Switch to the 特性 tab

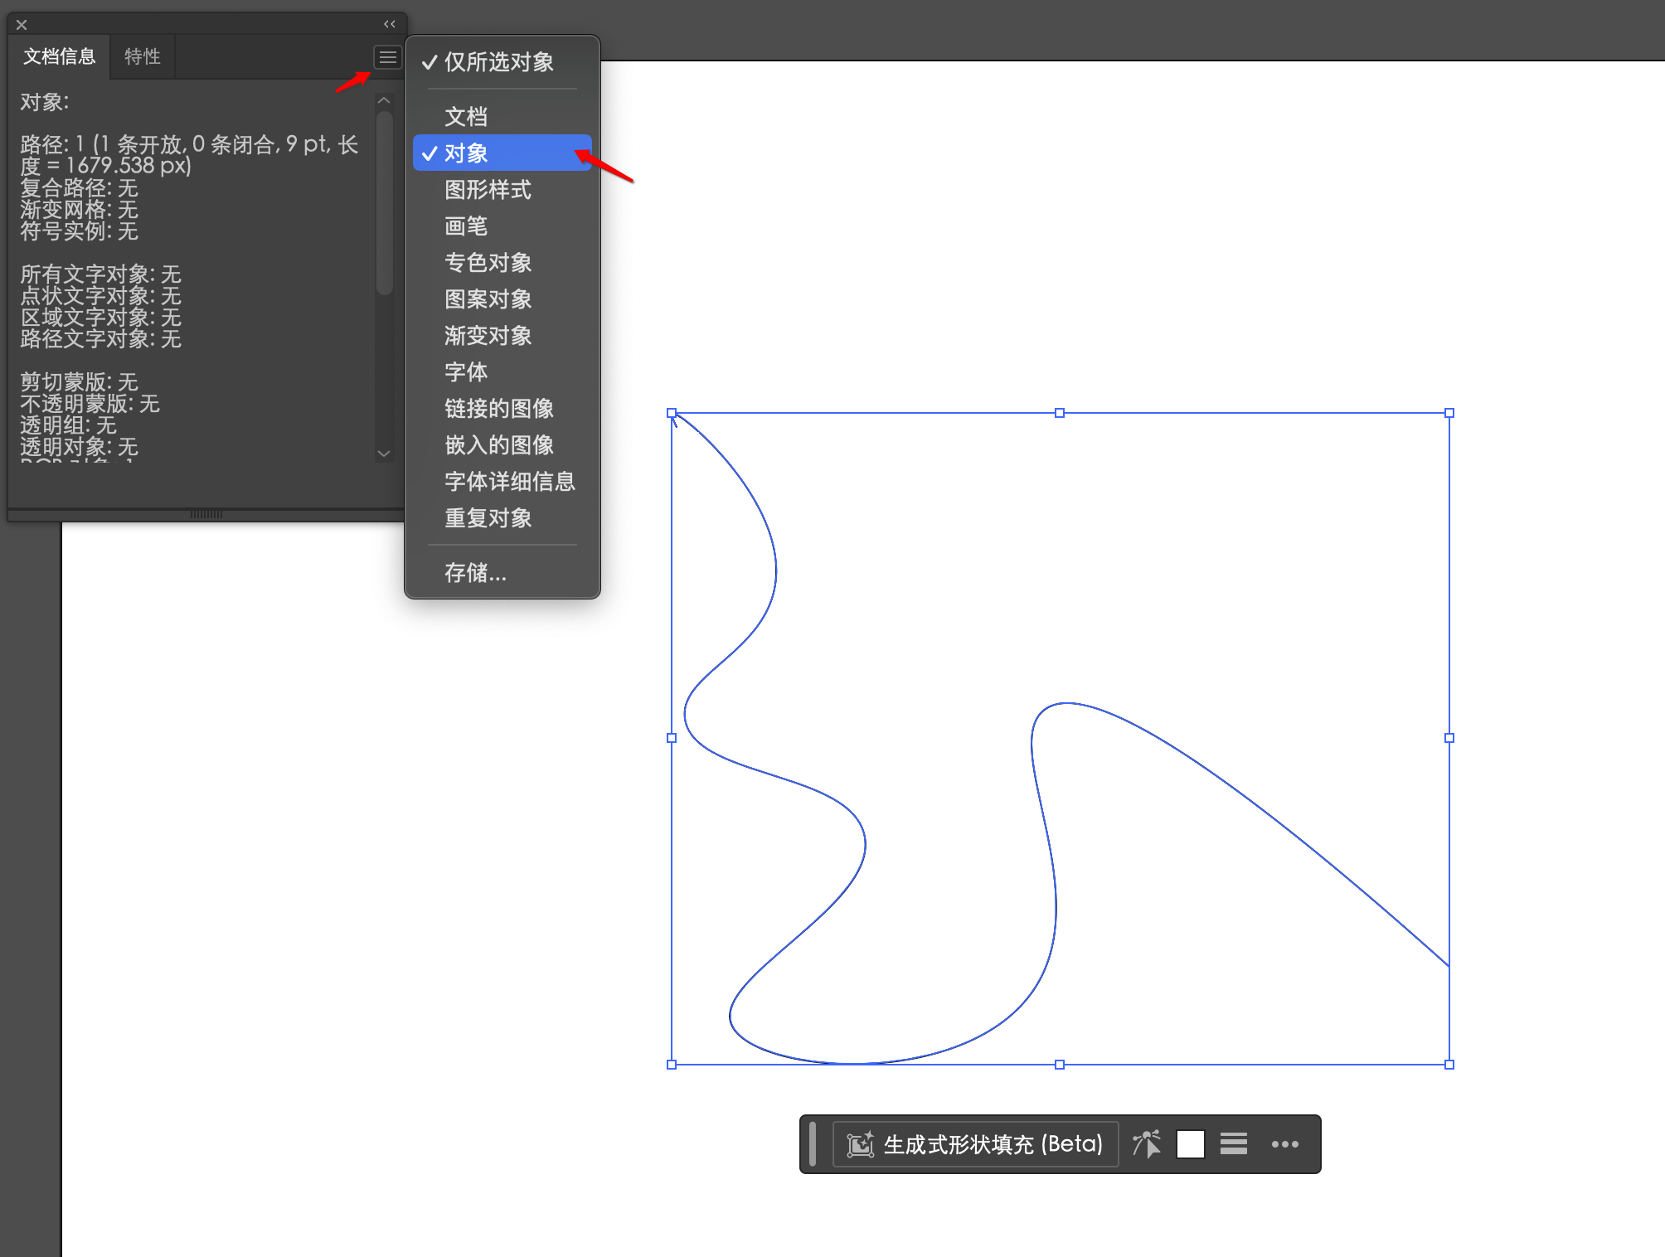142,56
